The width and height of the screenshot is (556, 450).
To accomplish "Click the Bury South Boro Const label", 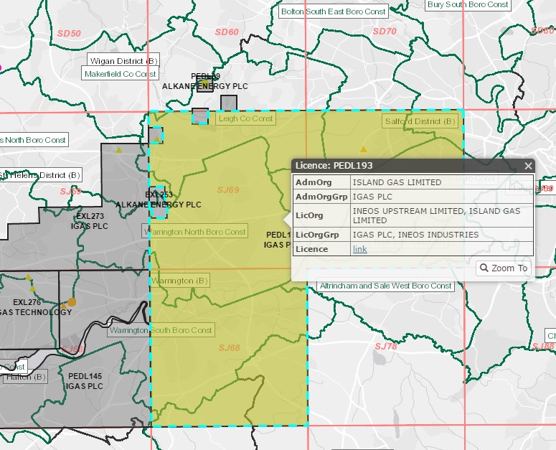I will pos(468,4).
